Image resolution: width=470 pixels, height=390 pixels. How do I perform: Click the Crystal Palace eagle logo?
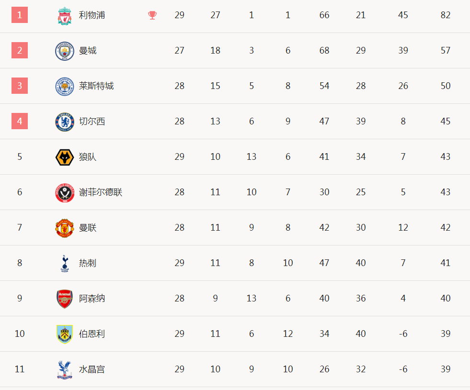coord(65,369)
